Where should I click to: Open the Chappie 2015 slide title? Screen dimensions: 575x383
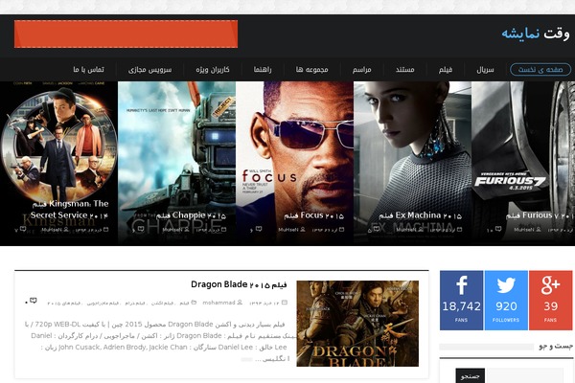click(191, 215)
